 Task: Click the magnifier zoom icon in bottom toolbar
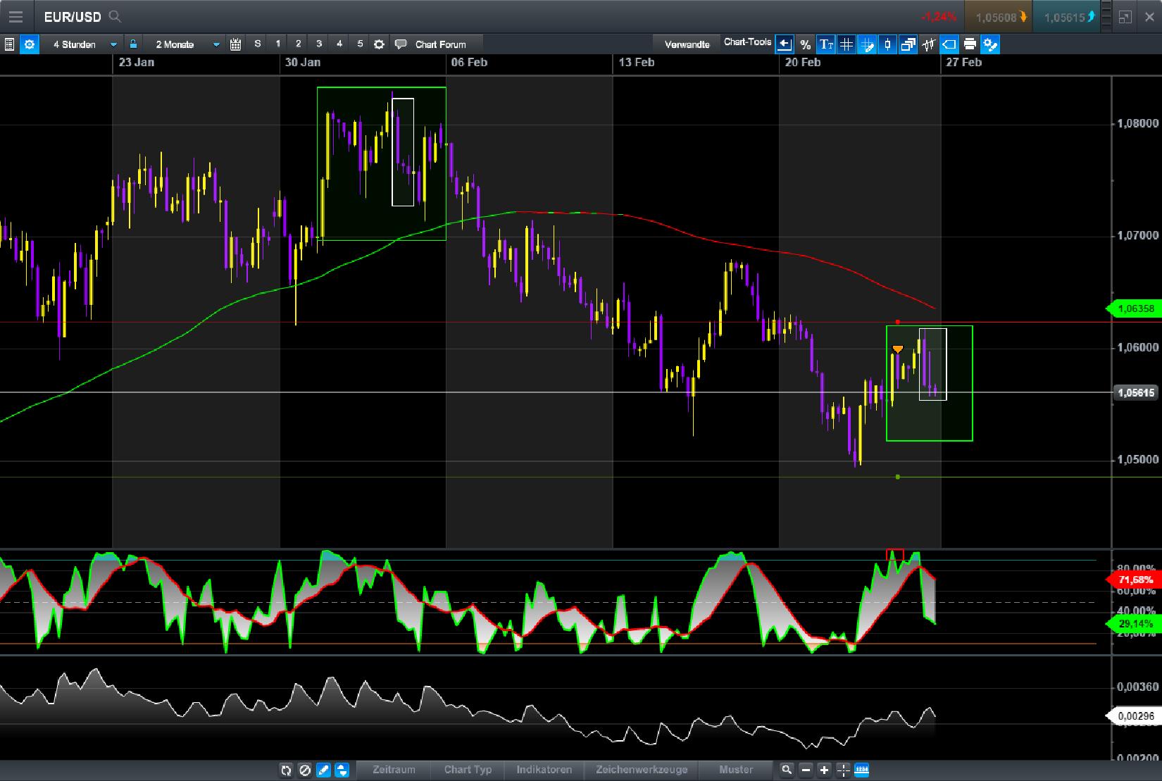pos(788,770)
